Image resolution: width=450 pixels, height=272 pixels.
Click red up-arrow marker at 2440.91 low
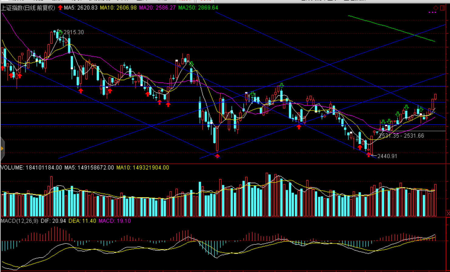click(369, 155)
